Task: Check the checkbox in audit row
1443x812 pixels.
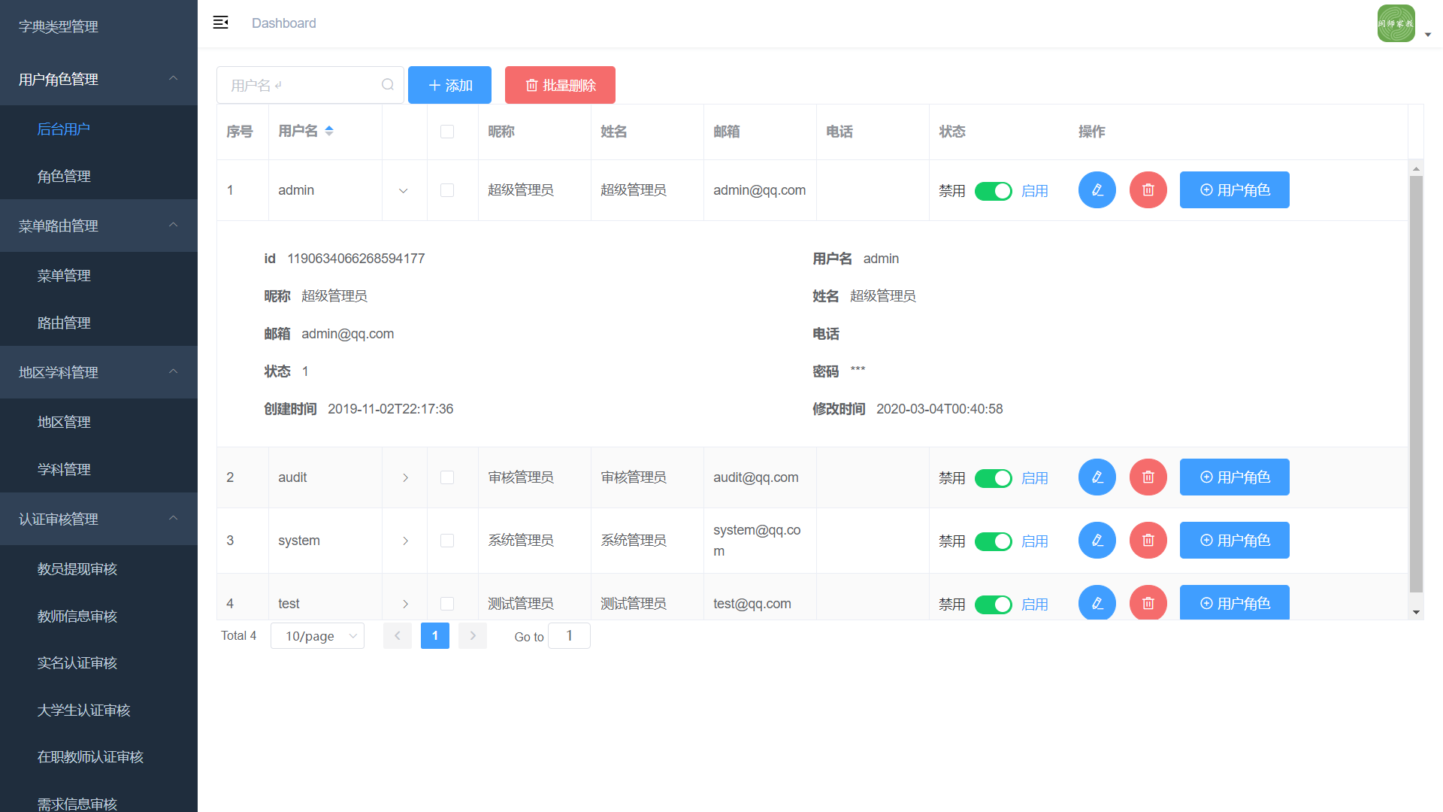Action: [447, 477]
